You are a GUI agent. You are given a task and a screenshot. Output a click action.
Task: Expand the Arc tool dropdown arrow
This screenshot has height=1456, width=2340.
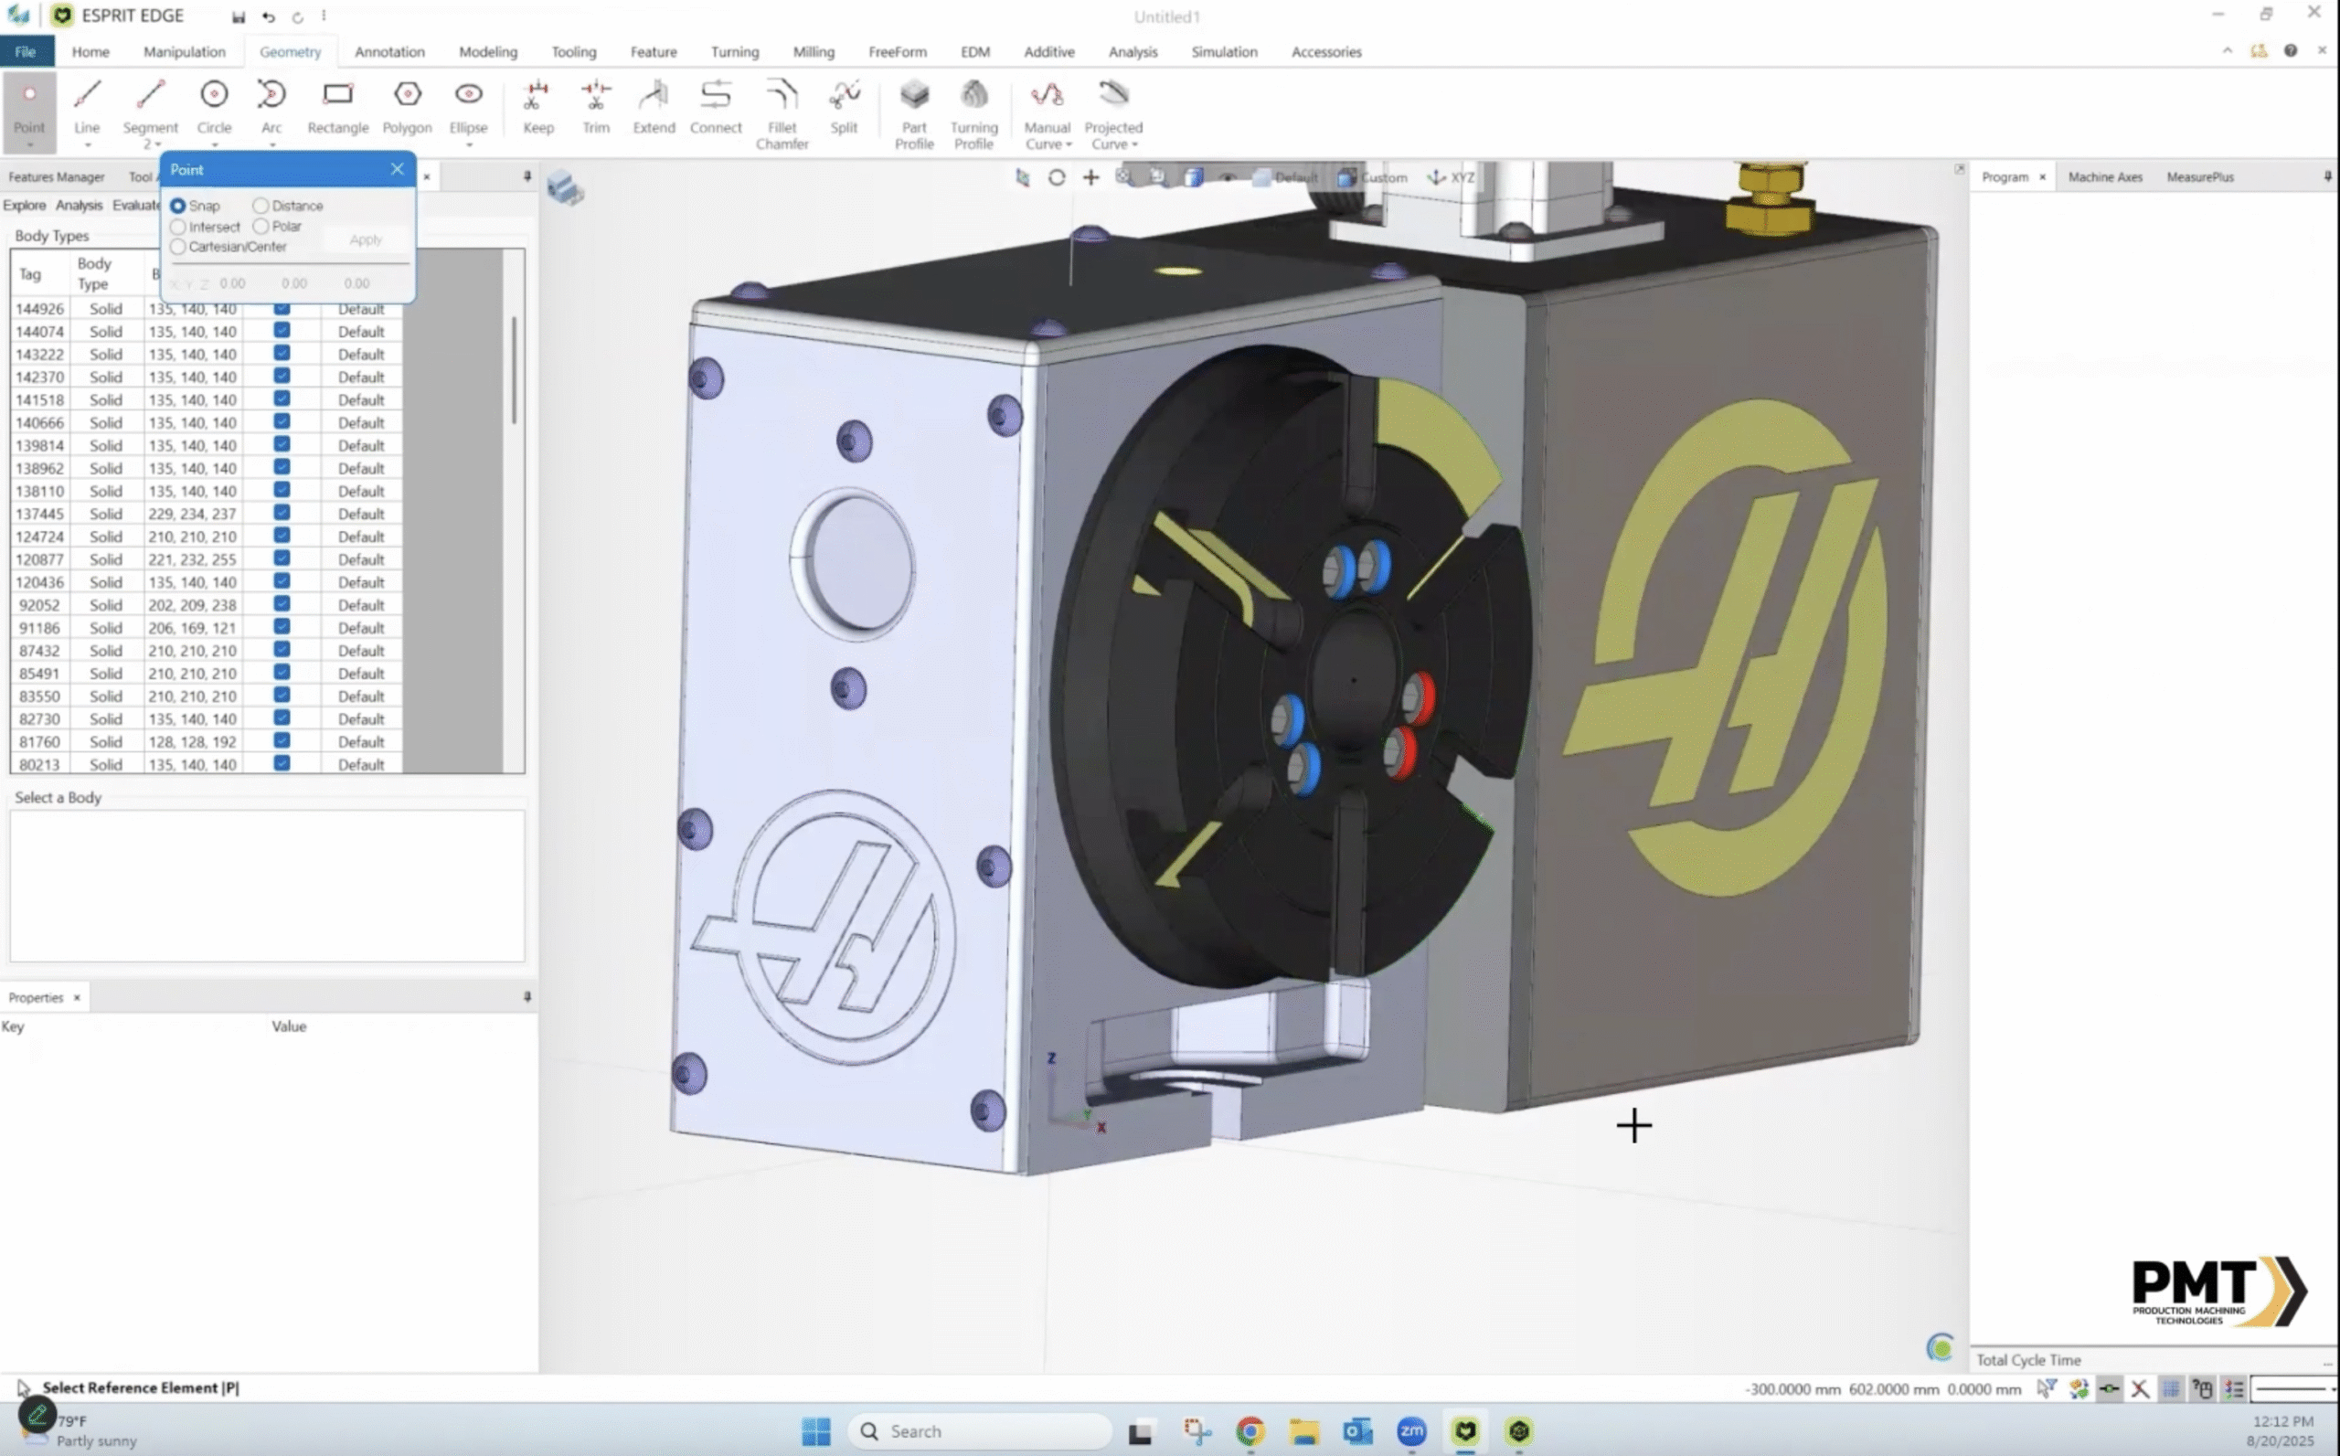[271, 145]
